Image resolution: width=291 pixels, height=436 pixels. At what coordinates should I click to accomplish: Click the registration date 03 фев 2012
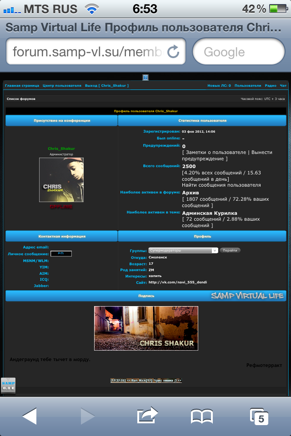199,132
